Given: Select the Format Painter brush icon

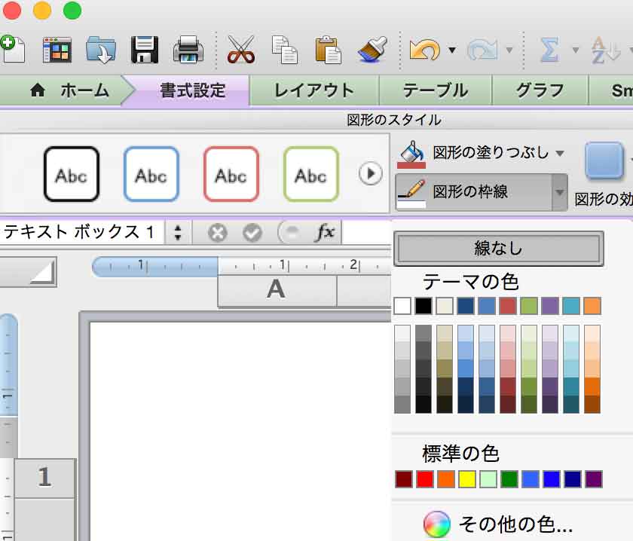Looking at the screenshot, I should [371, 47].
